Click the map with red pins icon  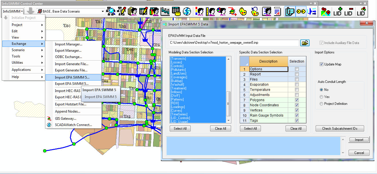(x=326, y=11)
